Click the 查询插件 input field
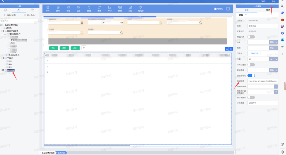The image size is (286, 155). 263,81
